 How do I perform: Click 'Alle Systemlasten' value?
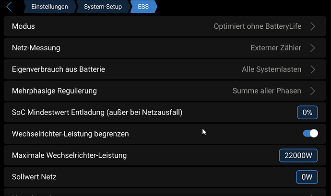pyautogui.click(x=272, y=69)
